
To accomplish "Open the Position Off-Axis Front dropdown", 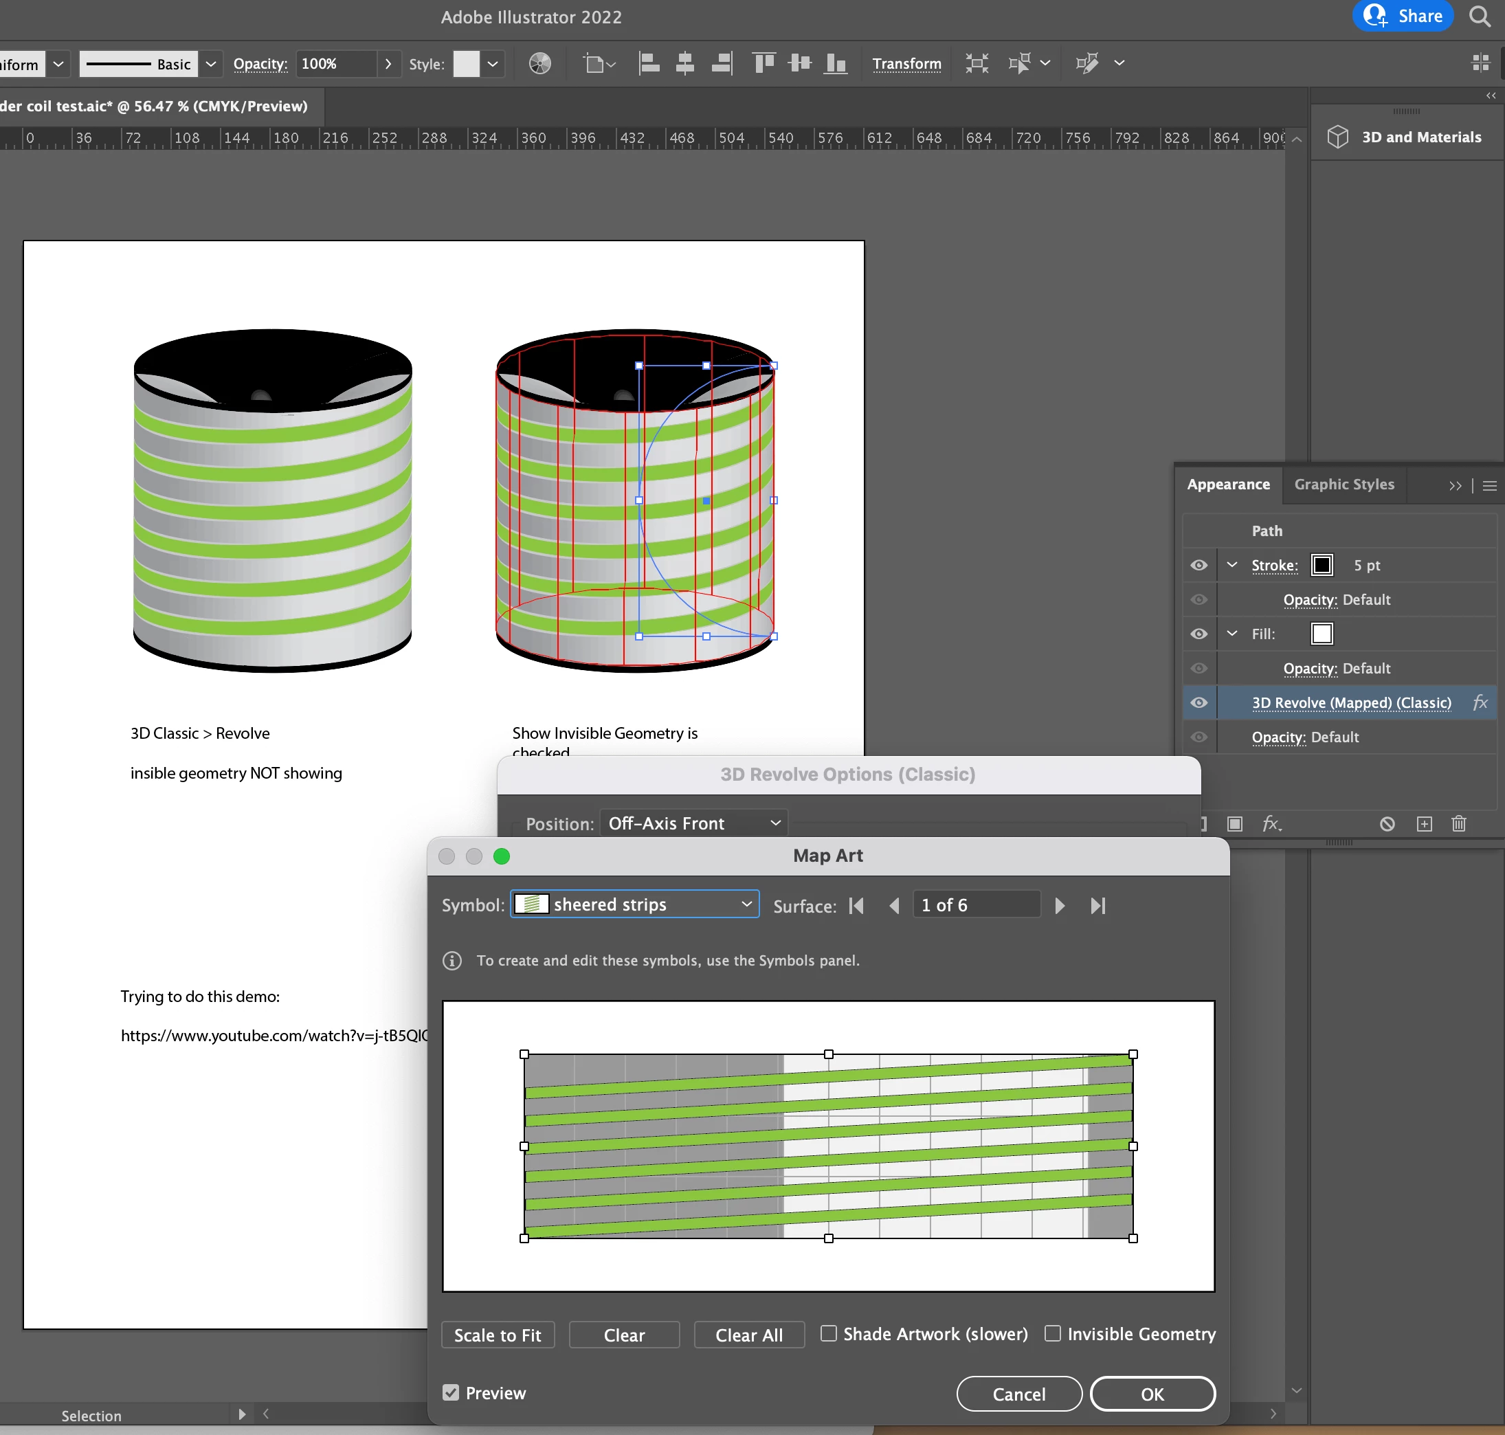I will point(693,823).
